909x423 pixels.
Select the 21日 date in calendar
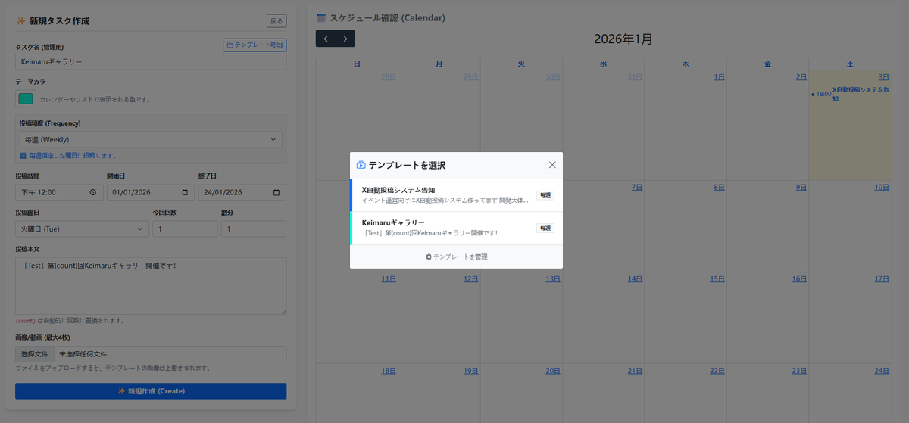(635, 371)
